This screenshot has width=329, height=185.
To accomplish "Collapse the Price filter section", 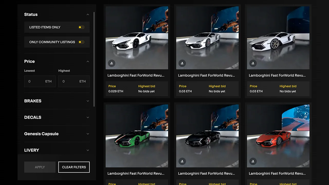I will (88, 61).
